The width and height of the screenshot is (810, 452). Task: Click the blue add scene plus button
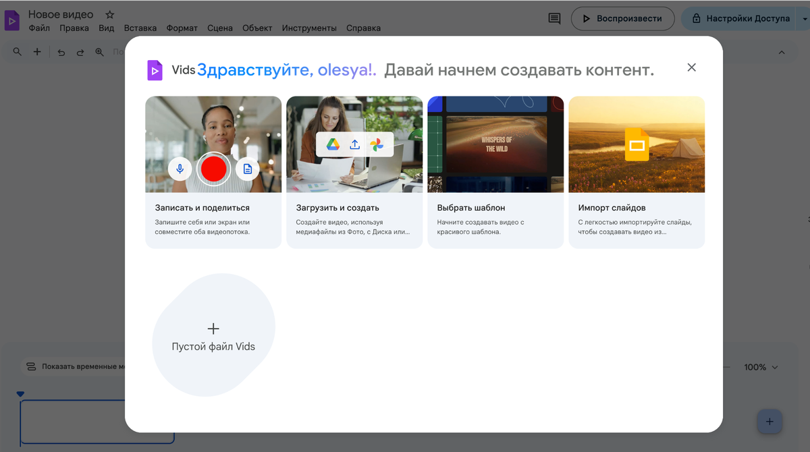769,422
